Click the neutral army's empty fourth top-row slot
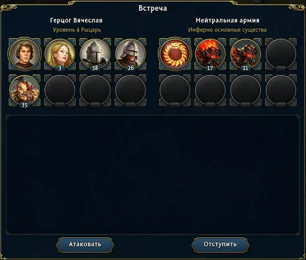The height and width of the screenshot is (260, 306). [281, 54]
